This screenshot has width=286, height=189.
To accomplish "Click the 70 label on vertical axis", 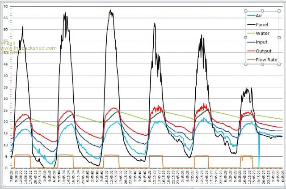I will pyautogui.click(x=5, y=7).
